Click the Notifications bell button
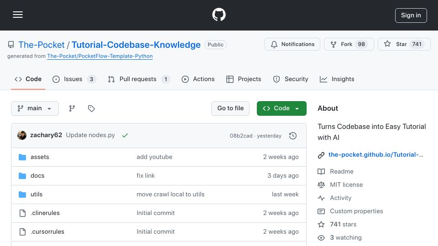This screenshot has height=246, width=438. (292, 44)
